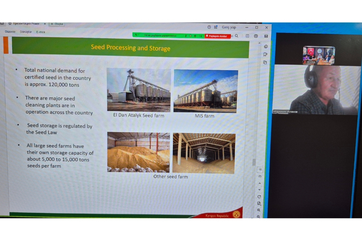The width and height of the screenshot is (362, 241).
Task: Click the El Dan Atalyk Seed farm photo
Action: [x=139, y=90]
